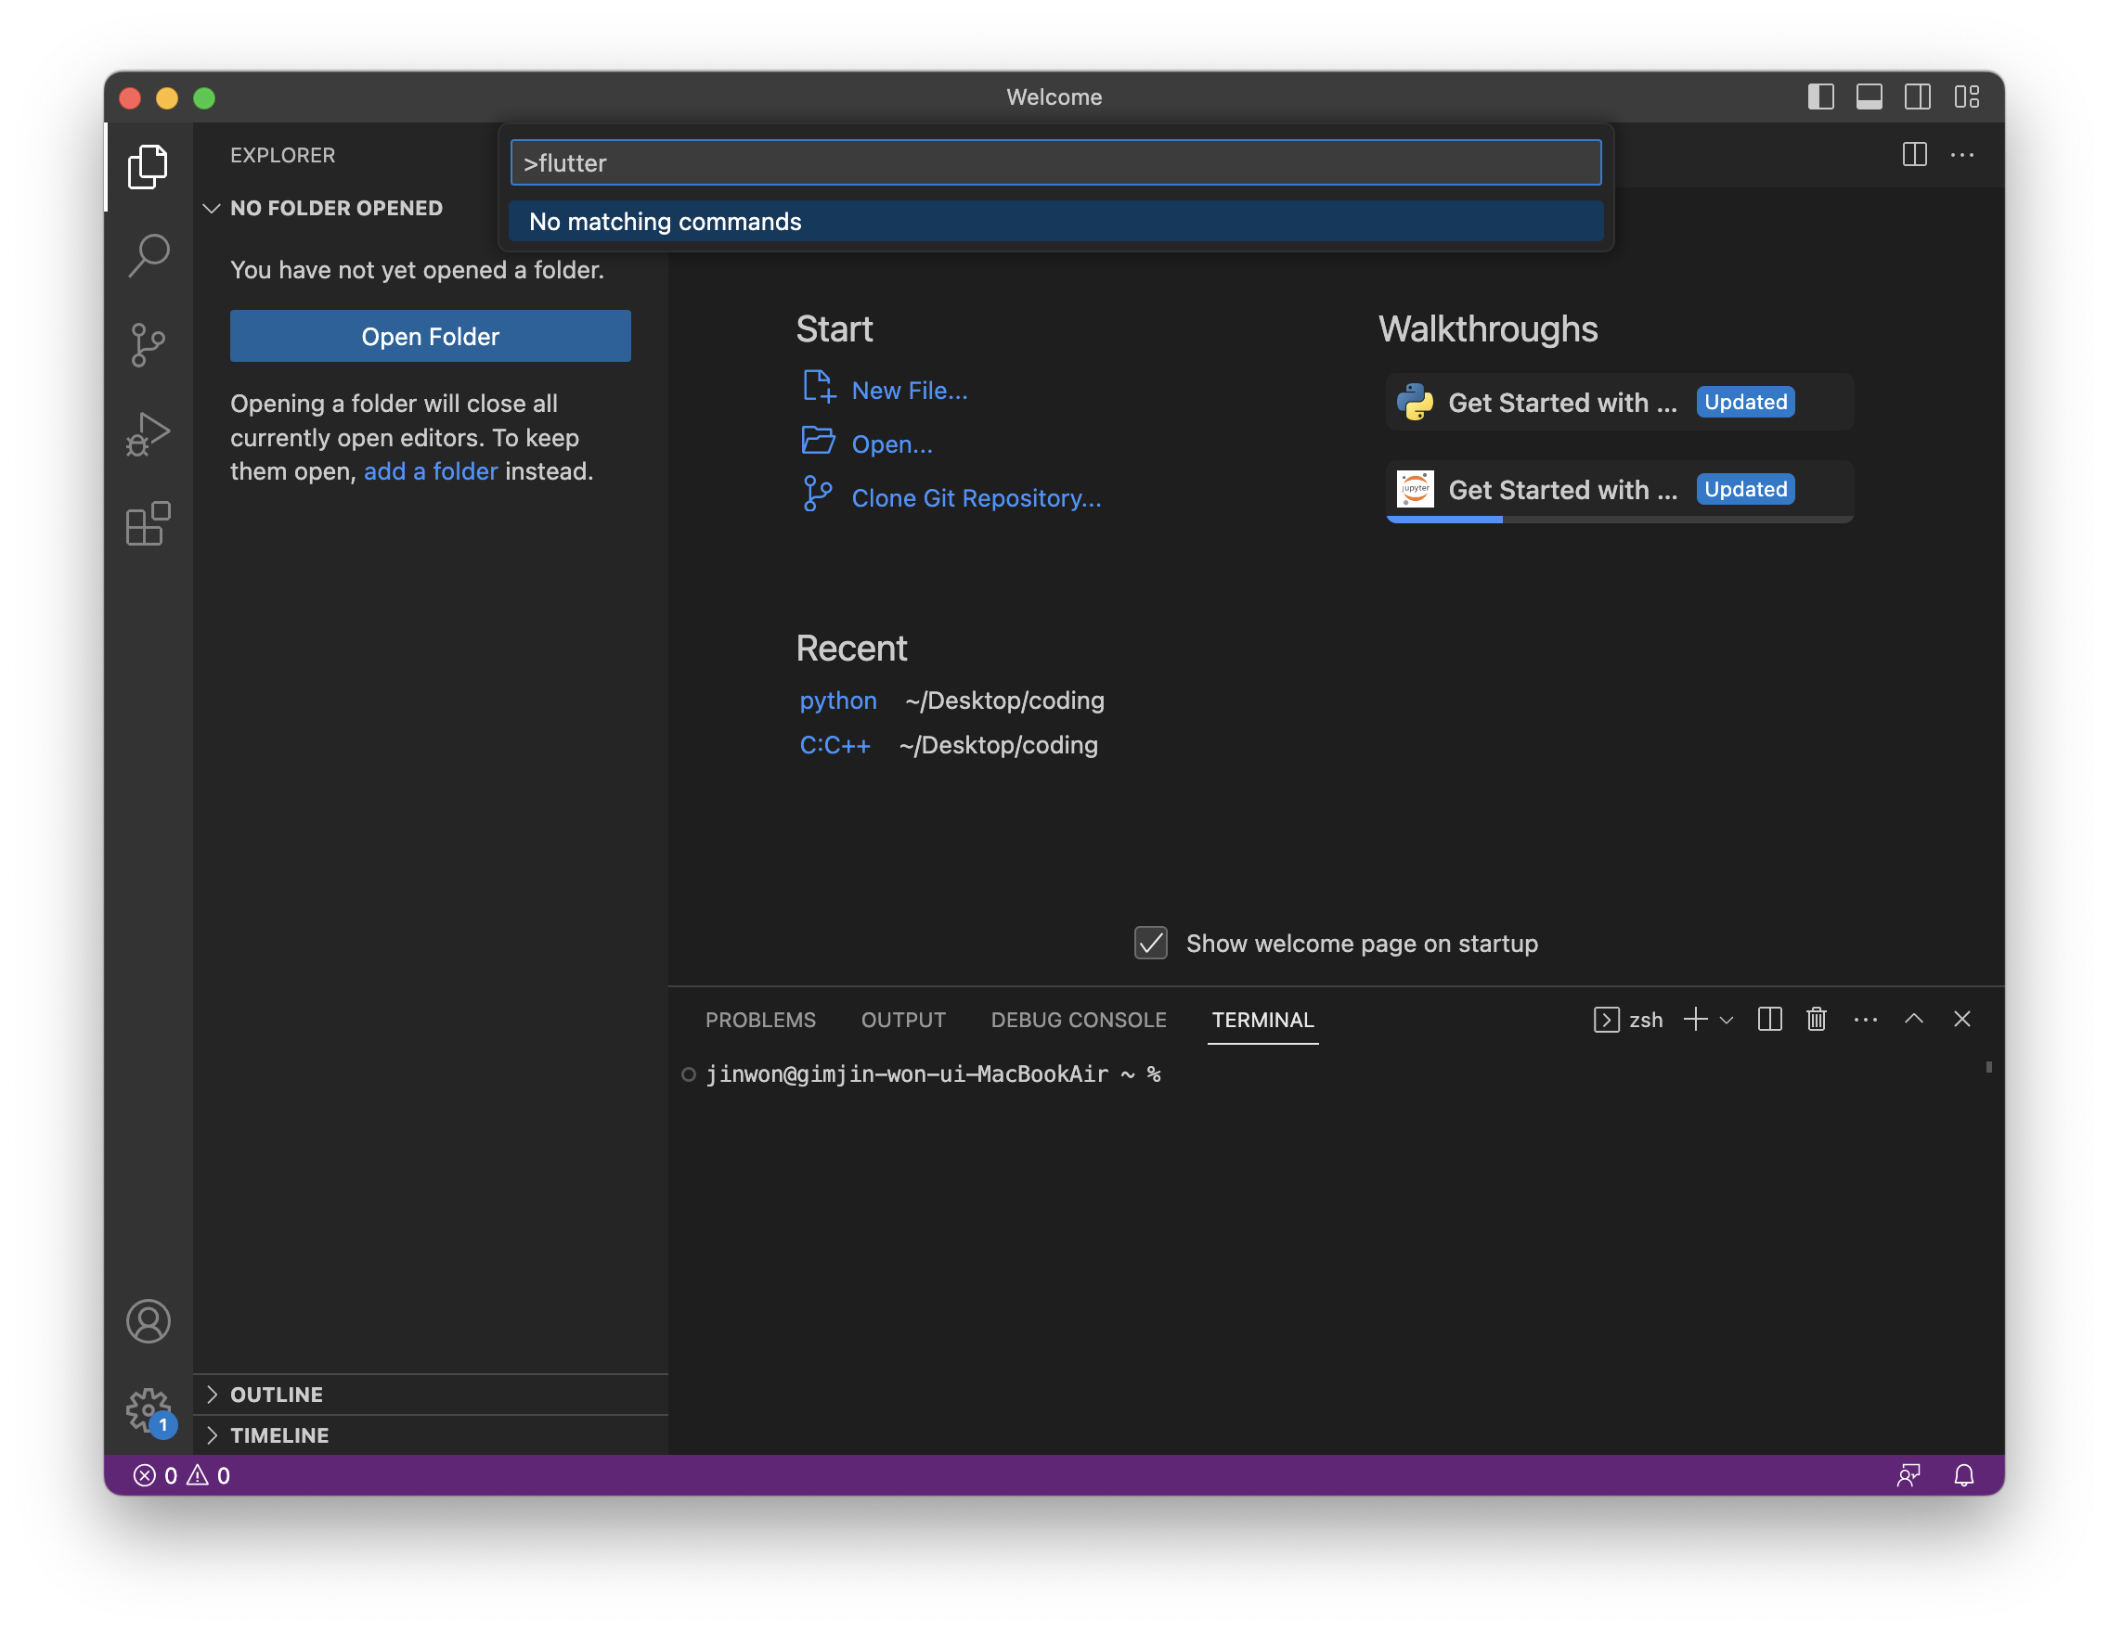This screenshot has width=2109, height=1633.
Task: Click the yellow minimize window button
Action: 167,97
